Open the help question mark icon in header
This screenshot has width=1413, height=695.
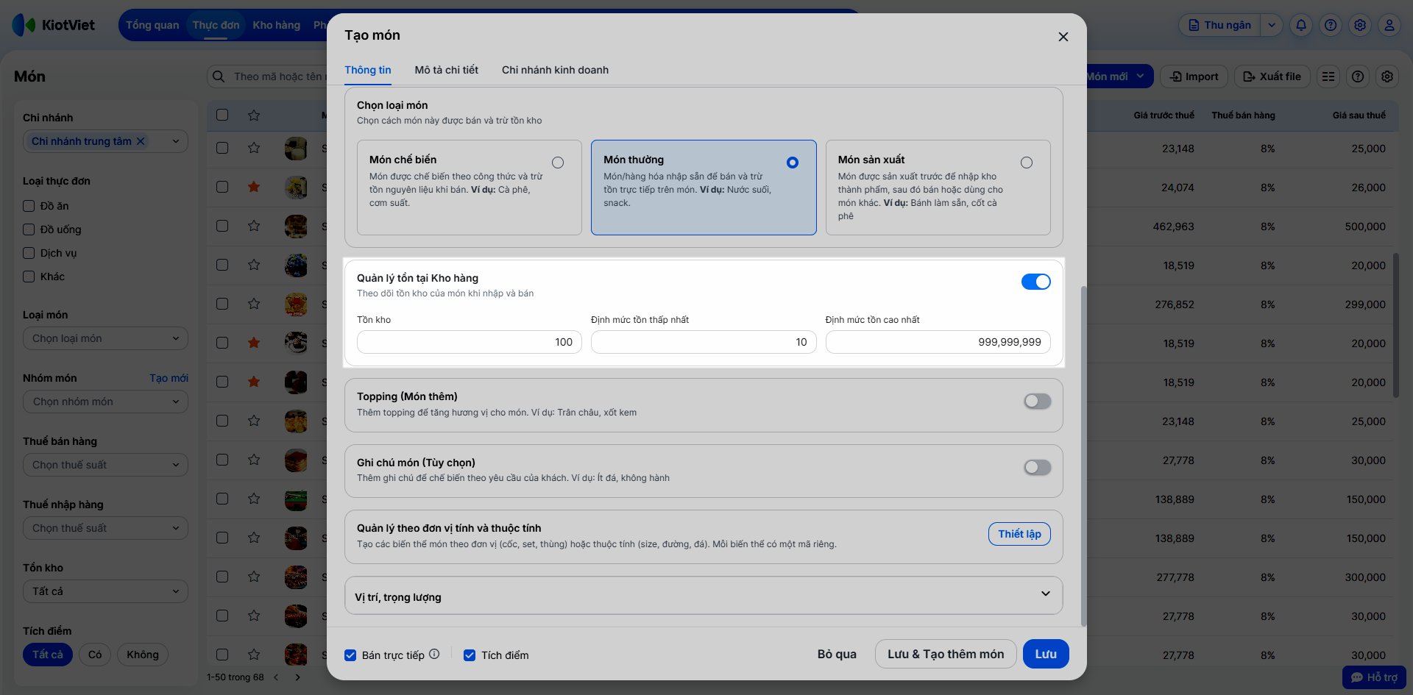coord(1331,25)
